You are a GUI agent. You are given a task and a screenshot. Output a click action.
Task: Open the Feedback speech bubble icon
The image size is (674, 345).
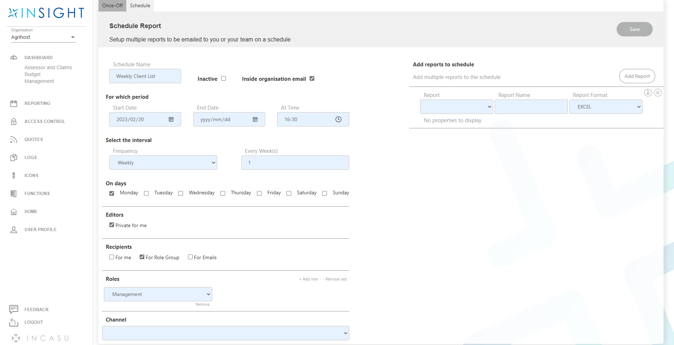click(x=14, y=309)
